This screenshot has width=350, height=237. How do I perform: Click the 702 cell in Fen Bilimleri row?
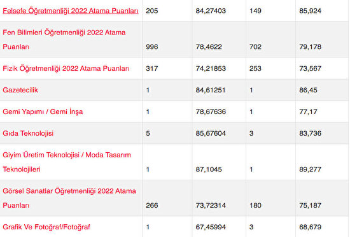255,47
